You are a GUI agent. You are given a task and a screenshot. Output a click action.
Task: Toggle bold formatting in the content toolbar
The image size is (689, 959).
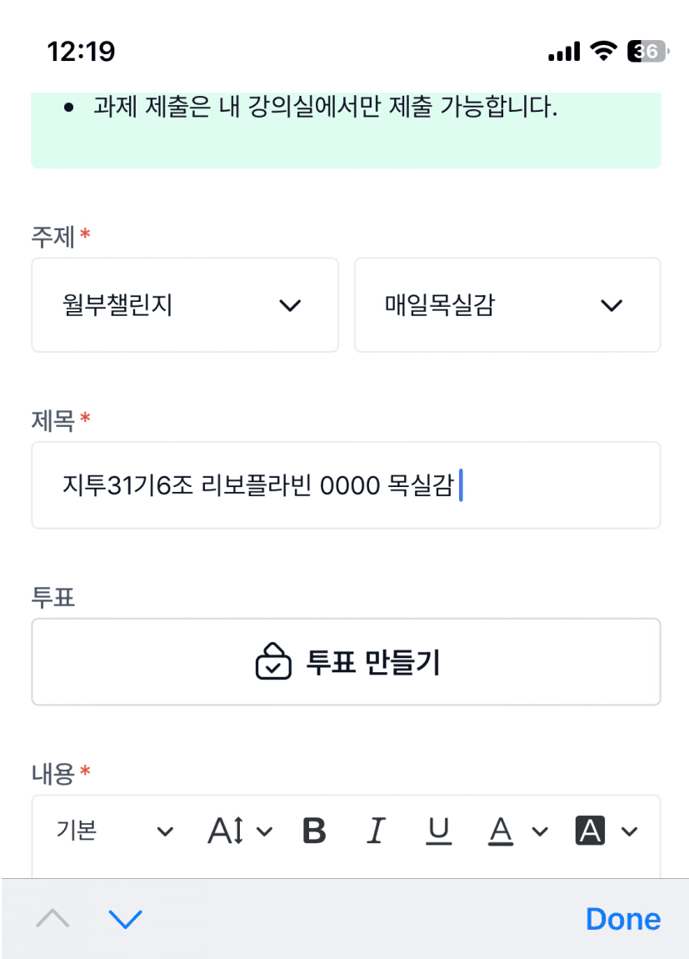pyautogui.click(x=314, y=831)
